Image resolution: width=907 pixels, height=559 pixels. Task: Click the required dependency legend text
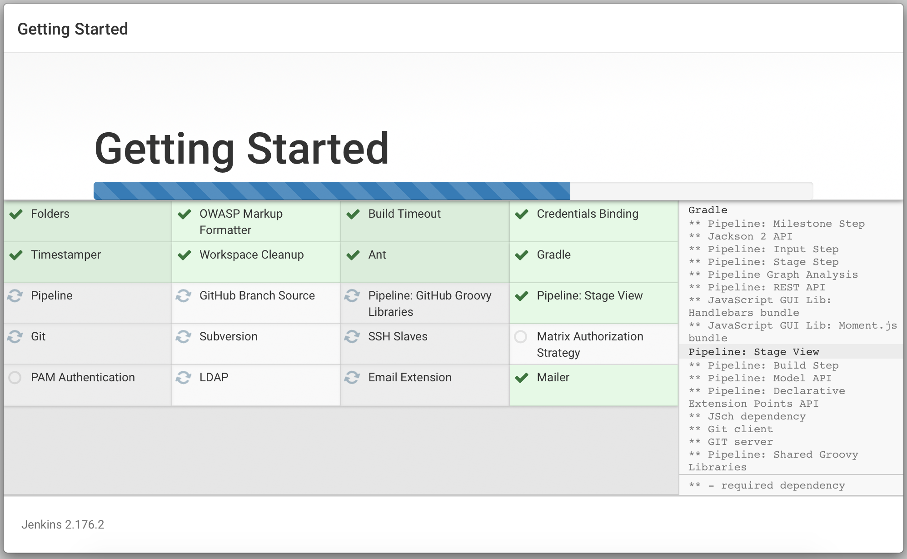tap(767, 485)
